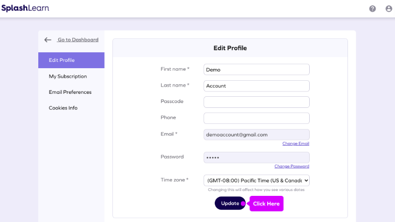Go to Email Preferences section
The image size is (395, 222).
(x=70, y=92)
